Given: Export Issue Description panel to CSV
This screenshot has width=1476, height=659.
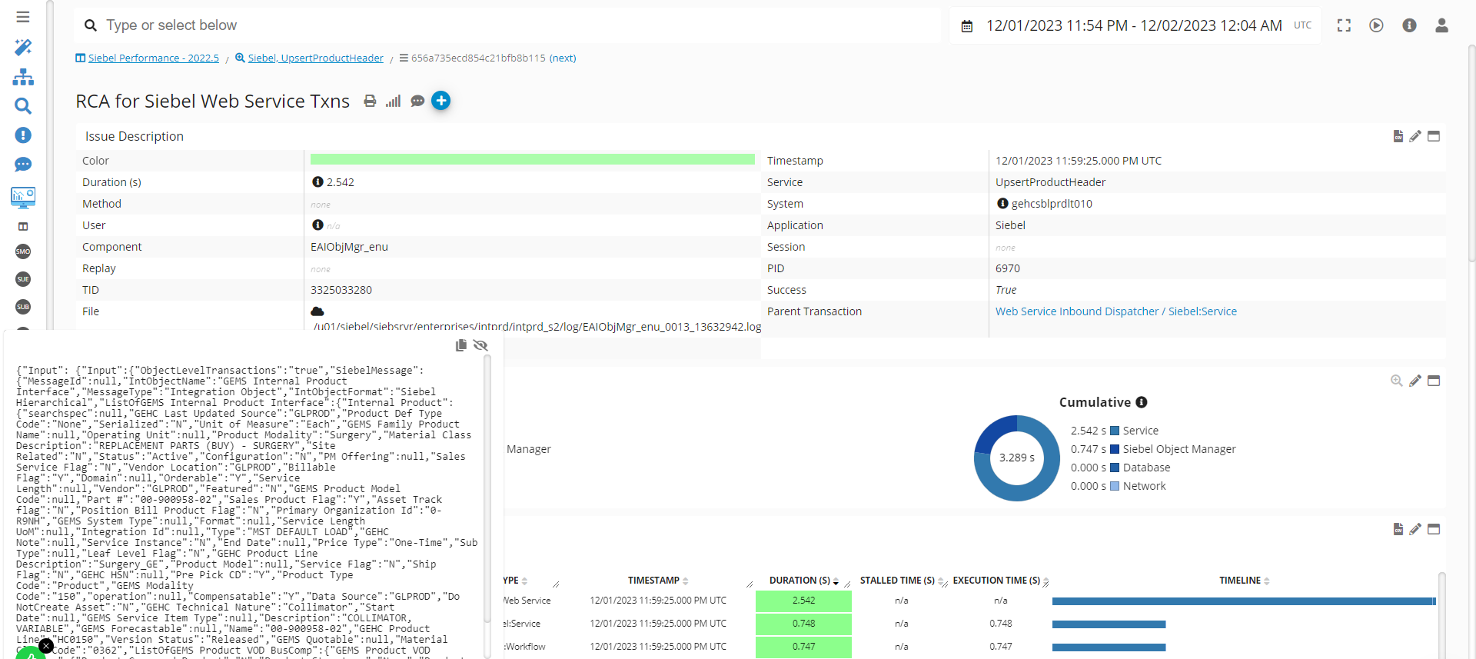Looking at the screenshot, I should pyautogui.click(x=1398, y=136).
